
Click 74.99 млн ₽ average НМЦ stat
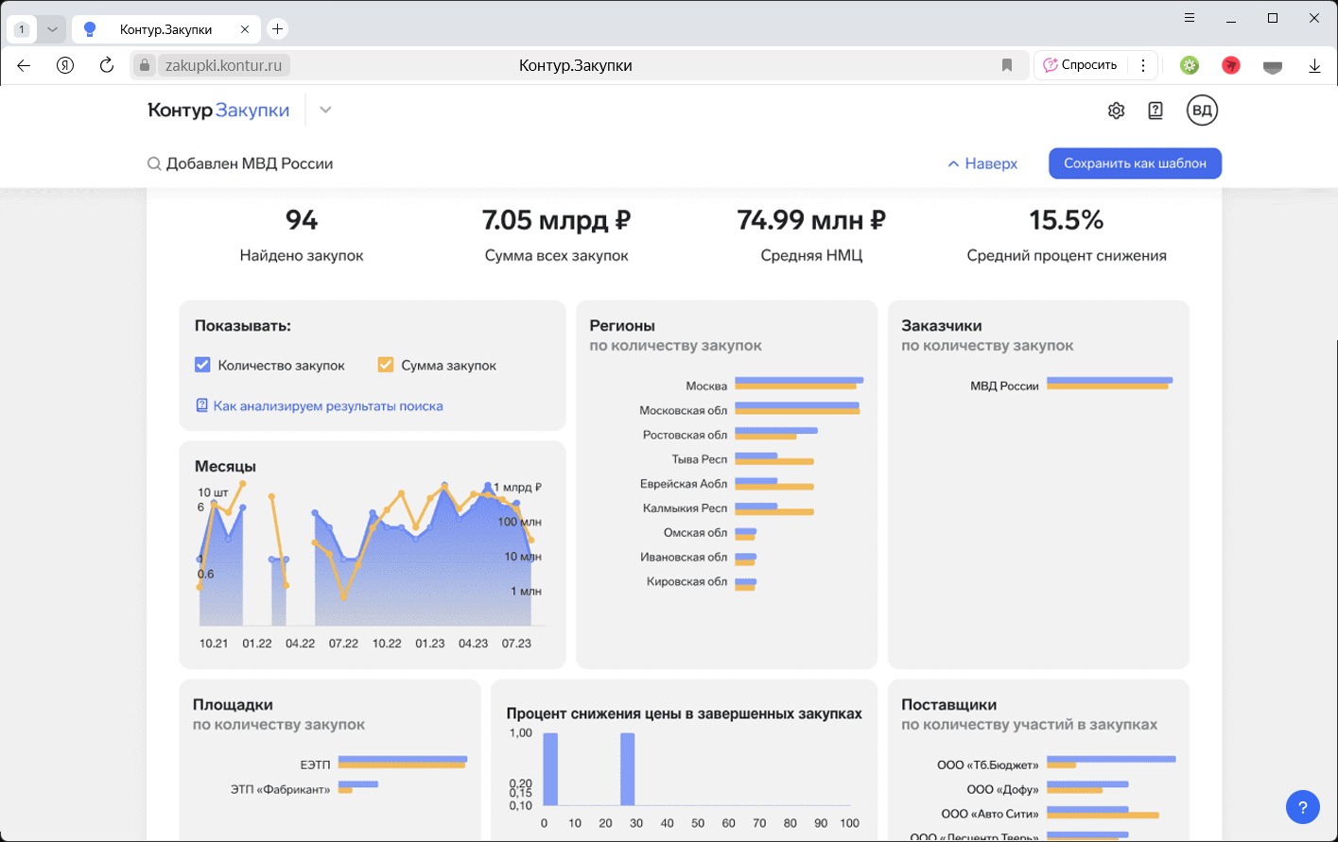coord(811,235)
